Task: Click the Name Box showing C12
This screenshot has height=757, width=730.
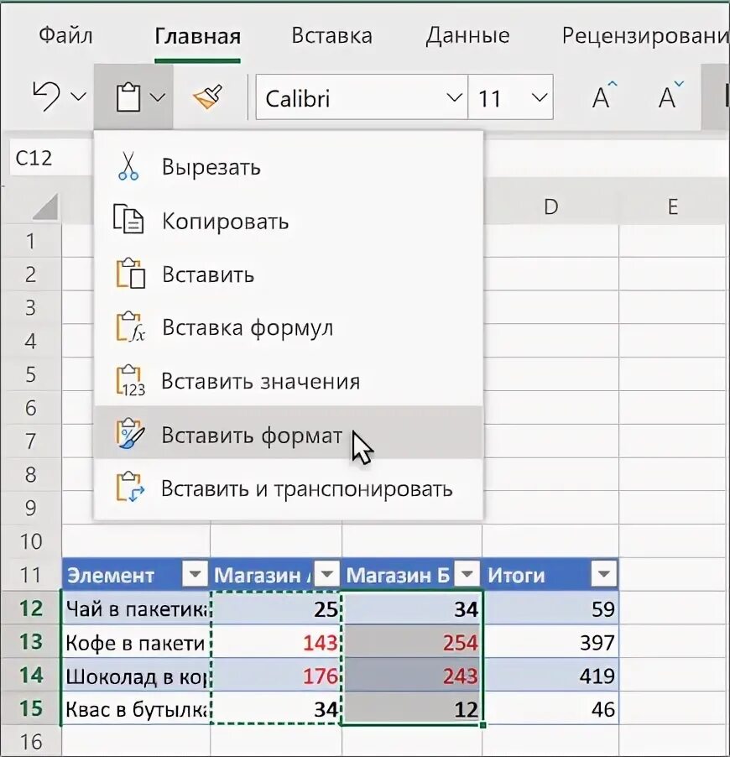Action: [50, 158]
